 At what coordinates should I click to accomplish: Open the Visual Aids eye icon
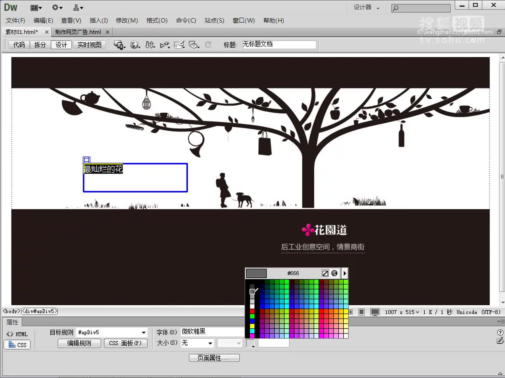pyautogui.click(x=194, y=45)
